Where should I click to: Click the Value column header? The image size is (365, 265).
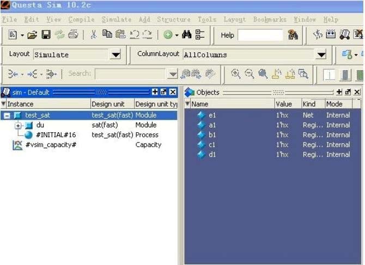coord(288,104)
